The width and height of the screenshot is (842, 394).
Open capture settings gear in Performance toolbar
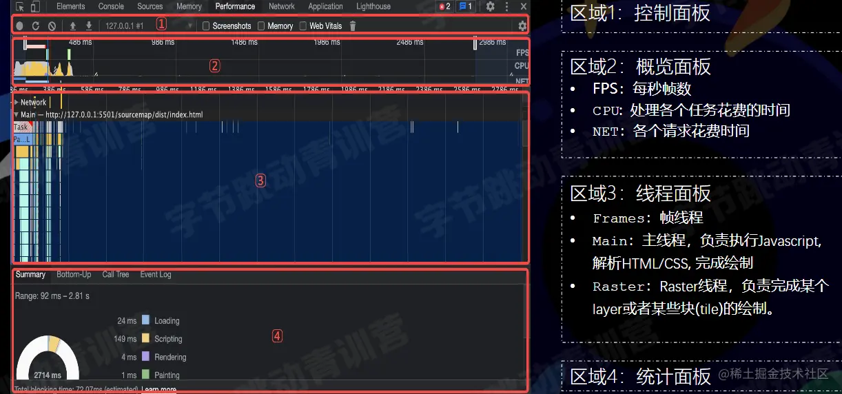(x=522, y=26)
